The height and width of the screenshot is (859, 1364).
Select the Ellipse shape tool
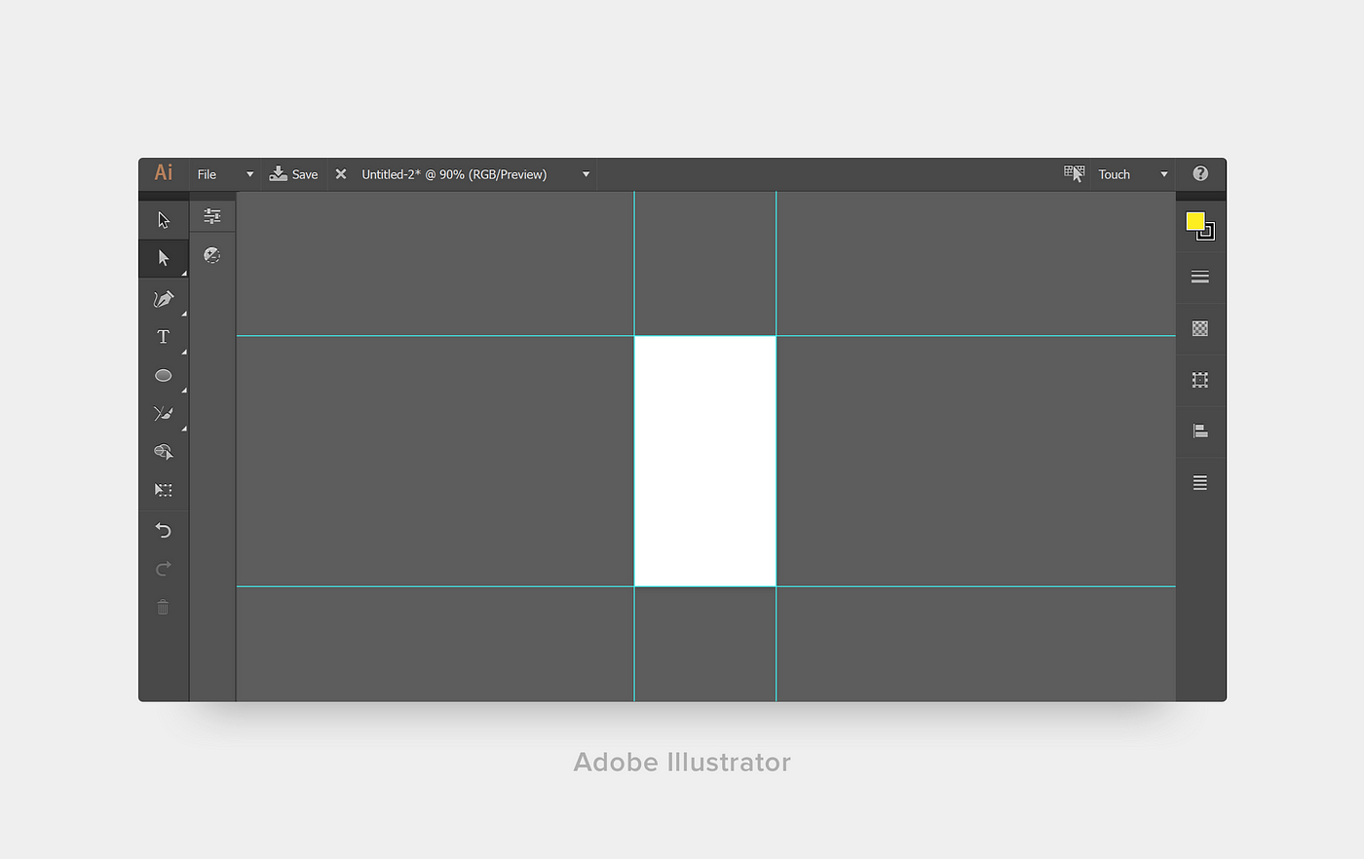coord(163,375)
